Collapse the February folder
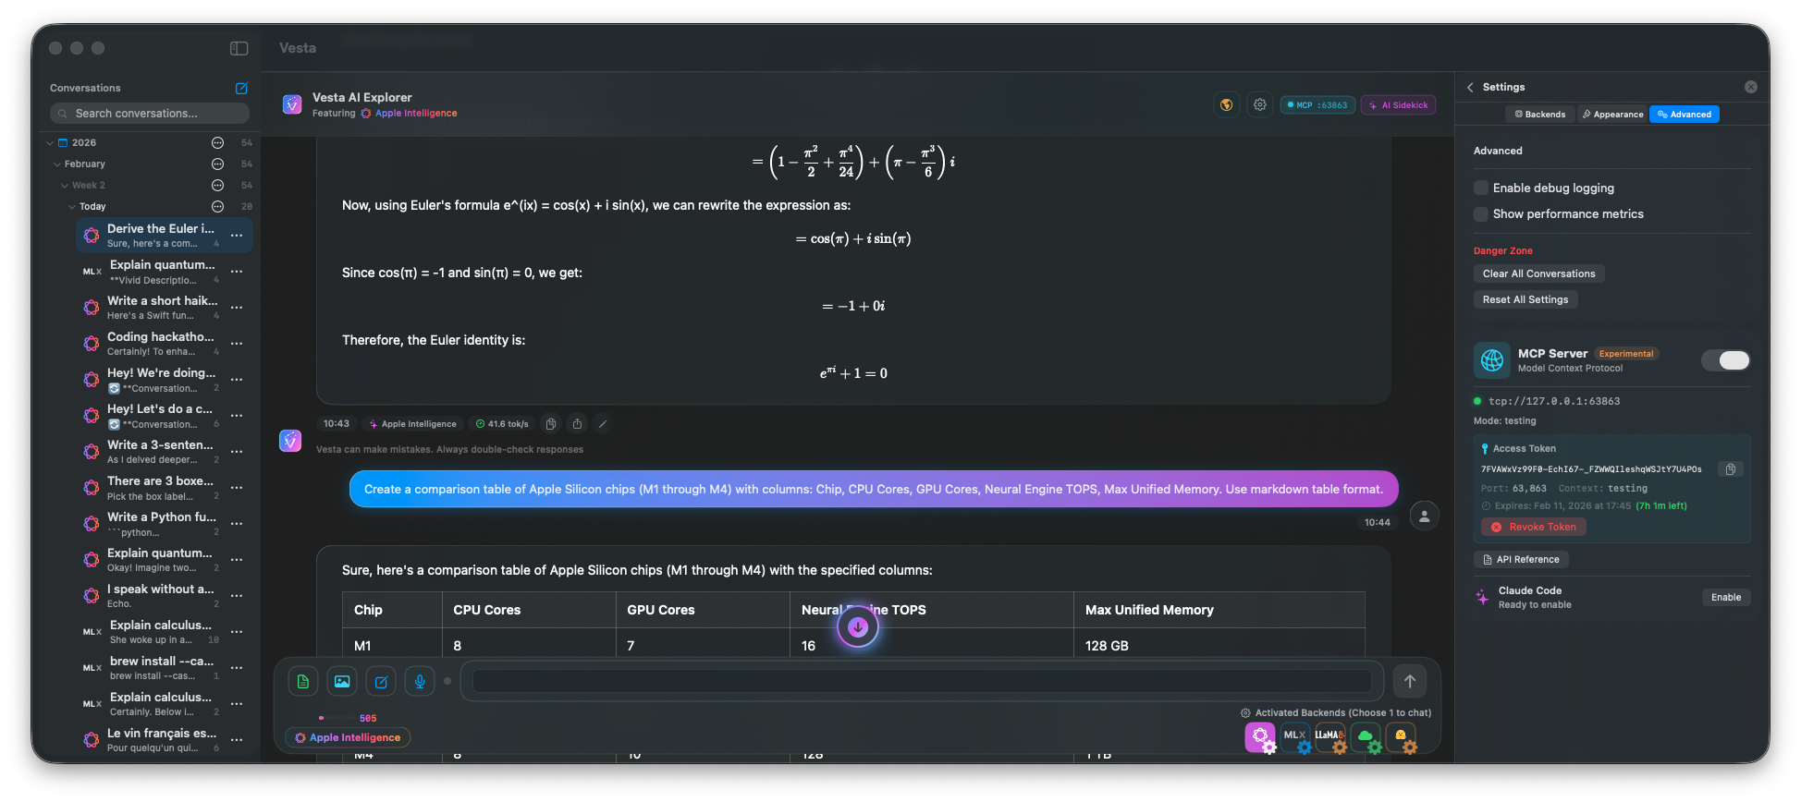Viewport: 1801px width, 802px height. tap(57, 164)
